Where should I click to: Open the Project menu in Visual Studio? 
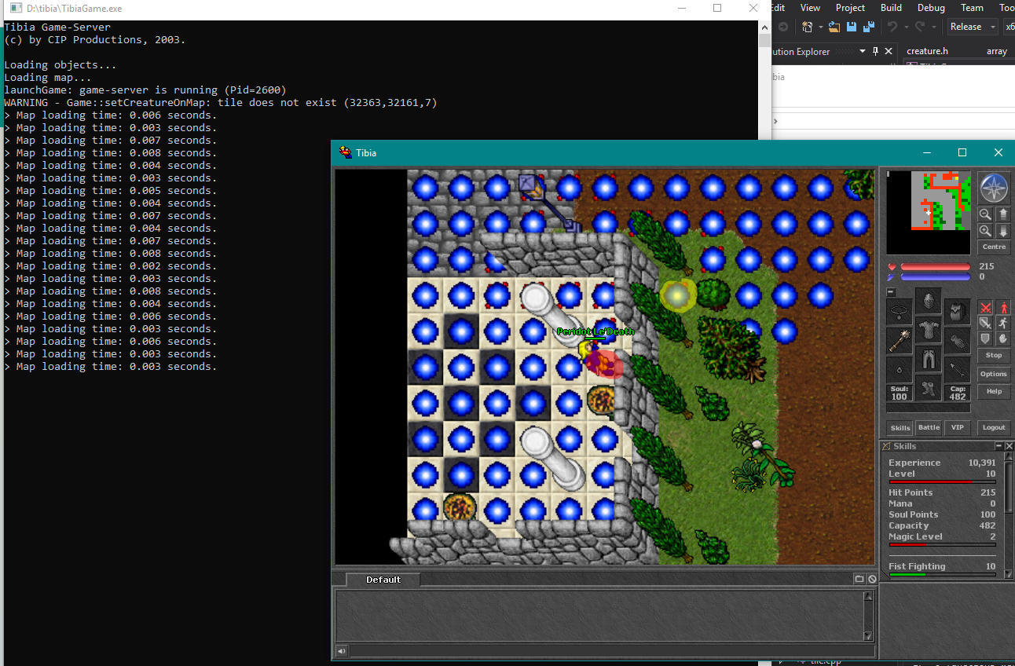[850, 8]
